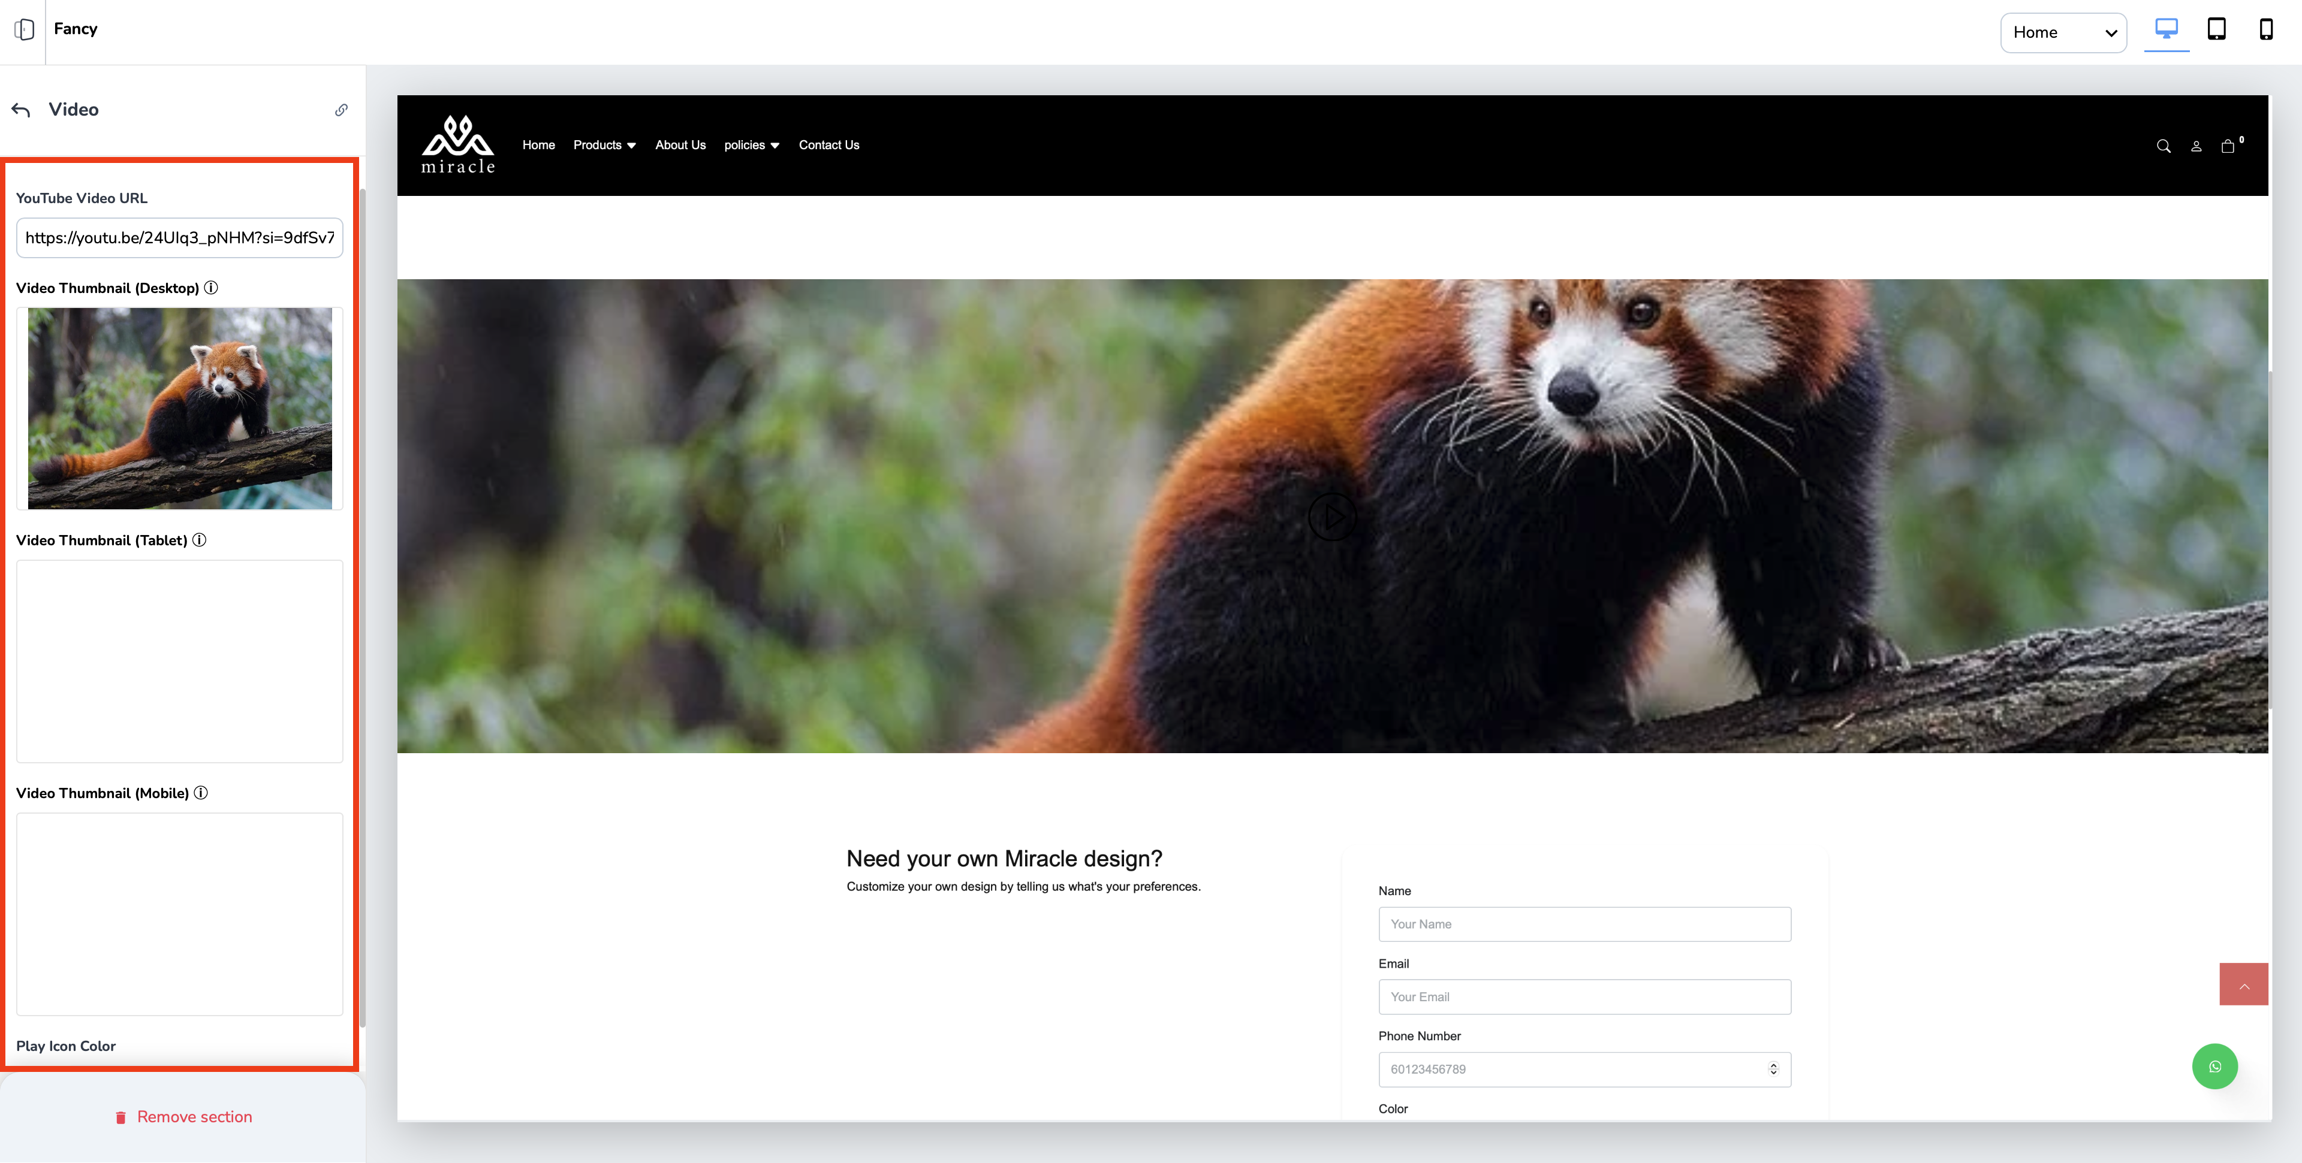Switch to desktop preview mode
The height and width of the screenshot is (1163, 2302).
click(2166, 29)
